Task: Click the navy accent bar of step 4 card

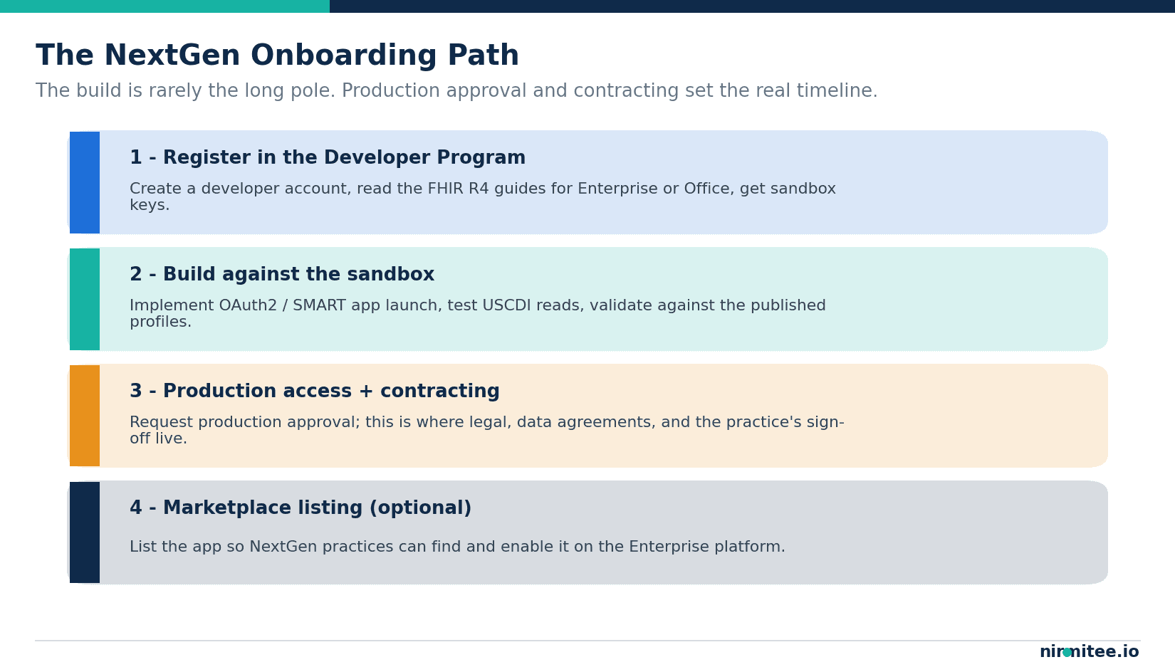Action: (x=85, y=532)
